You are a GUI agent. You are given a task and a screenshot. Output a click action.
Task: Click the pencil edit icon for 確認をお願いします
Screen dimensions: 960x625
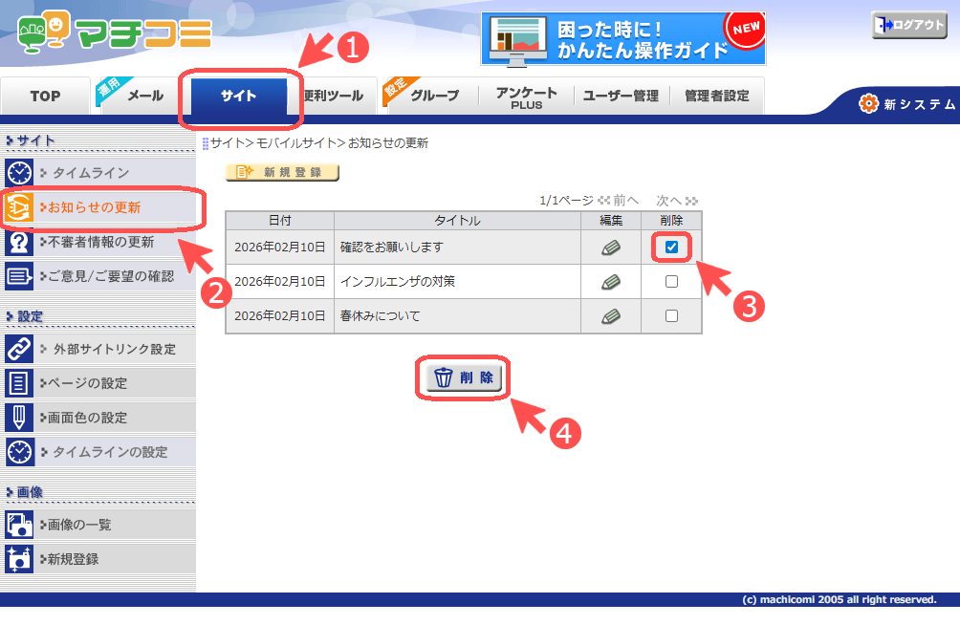click(611, 248)
